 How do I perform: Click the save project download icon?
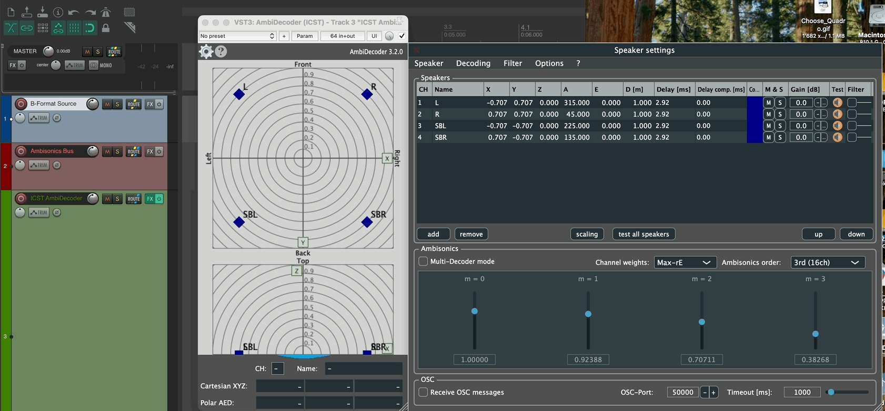point(43,12)
